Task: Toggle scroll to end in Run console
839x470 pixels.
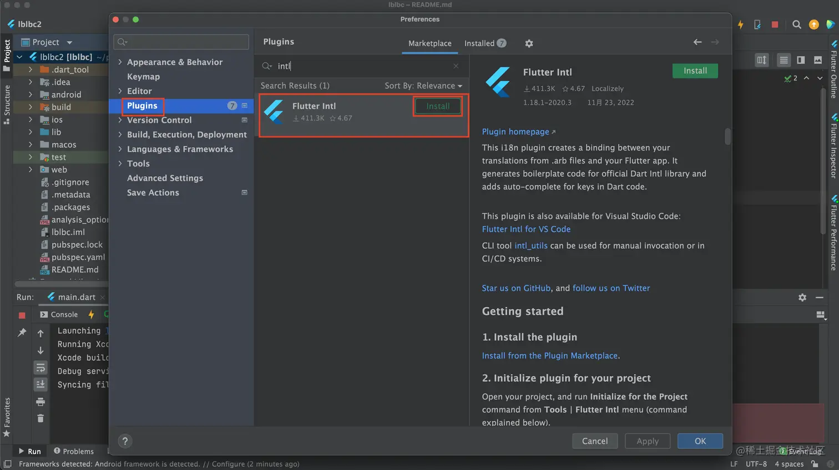Action: (41, 384)
